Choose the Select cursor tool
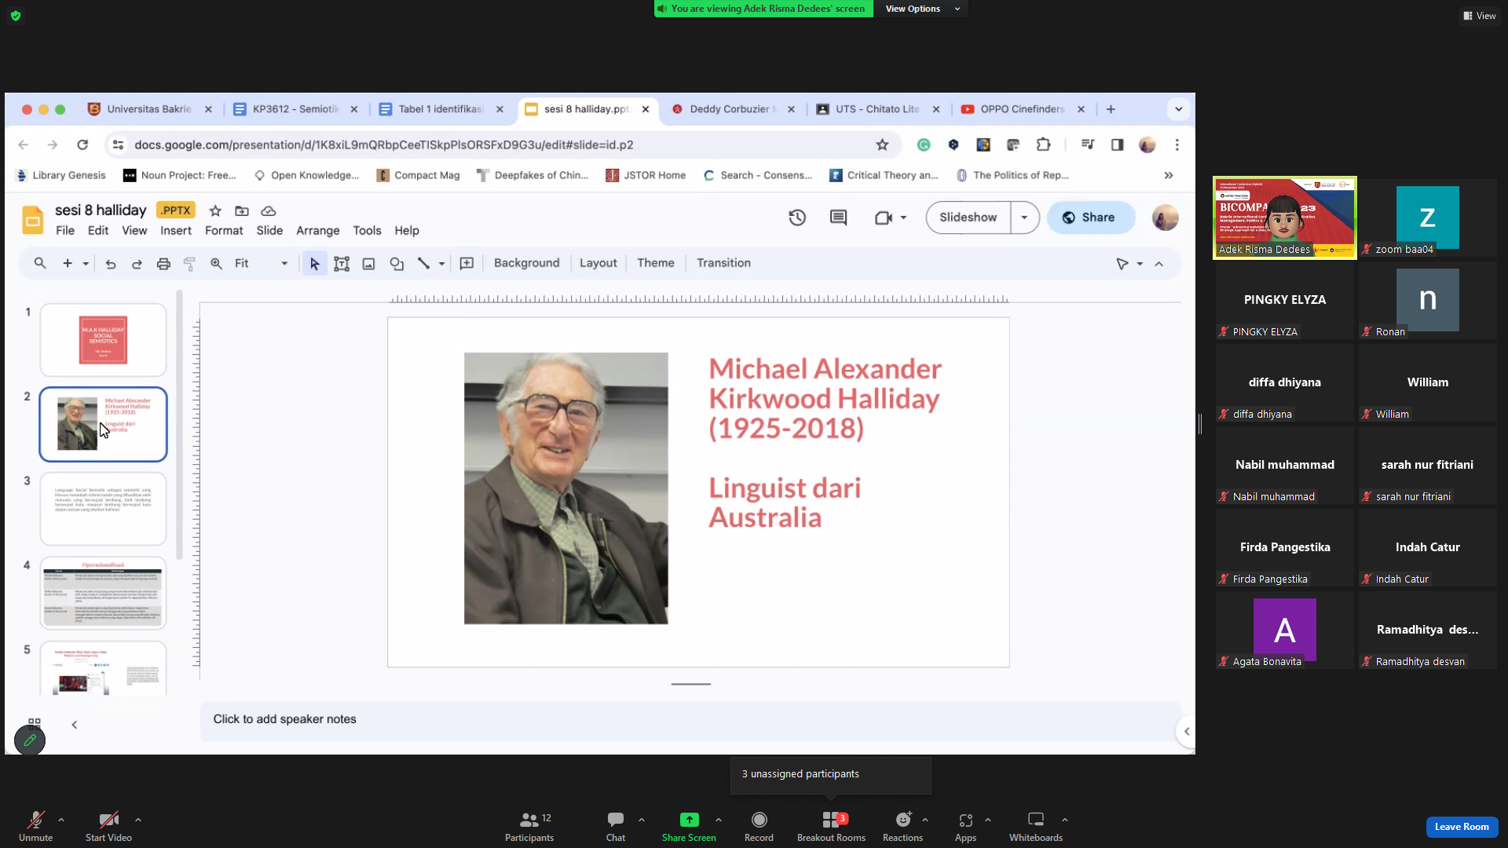This screenshot has height=848, width=1508. coord(314,264)
